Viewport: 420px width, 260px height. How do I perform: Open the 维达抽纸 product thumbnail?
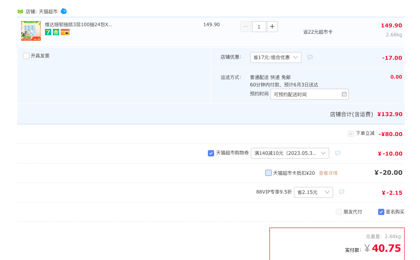[31, 31]
